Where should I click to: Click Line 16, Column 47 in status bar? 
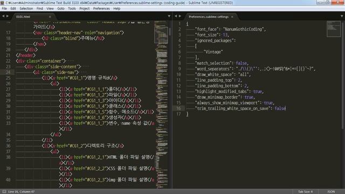click(21, 192)
